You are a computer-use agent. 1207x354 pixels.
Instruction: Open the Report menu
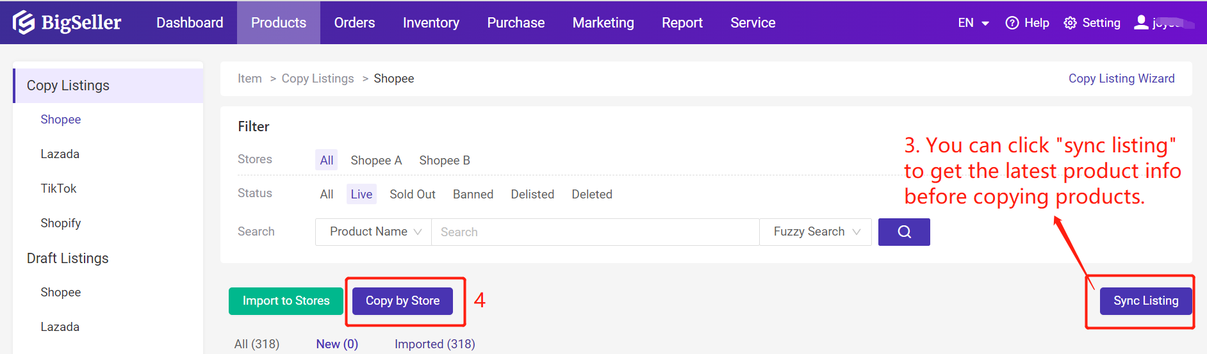[682, 22]
